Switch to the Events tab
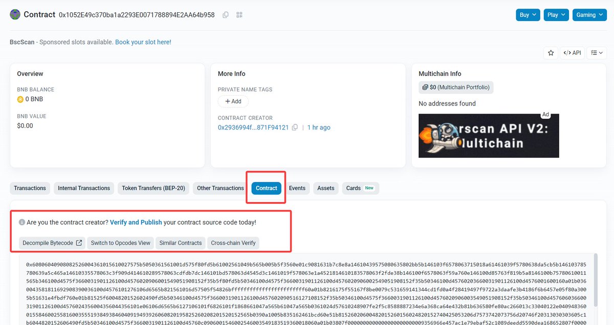 click(297, 188)
